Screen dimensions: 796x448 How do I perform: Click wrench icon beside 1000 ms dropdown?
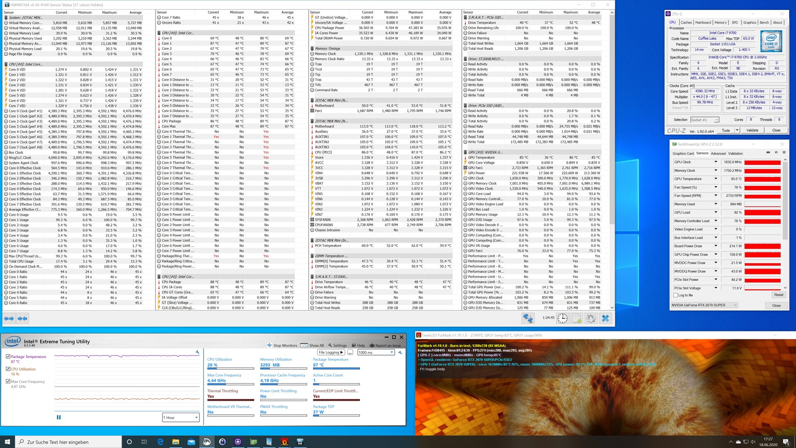[x=400, y=352]
